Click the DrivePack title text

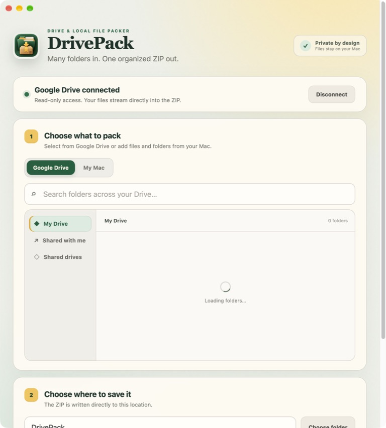[x=91, y=43]
